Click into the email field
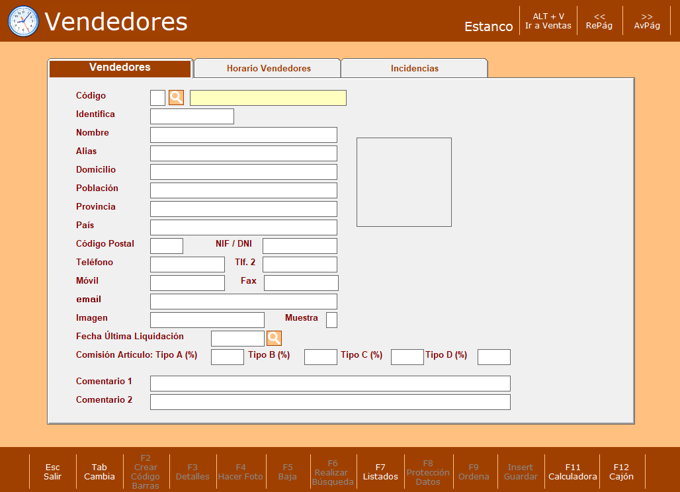Viewport: 680px width, 492px height. [243, 302]
